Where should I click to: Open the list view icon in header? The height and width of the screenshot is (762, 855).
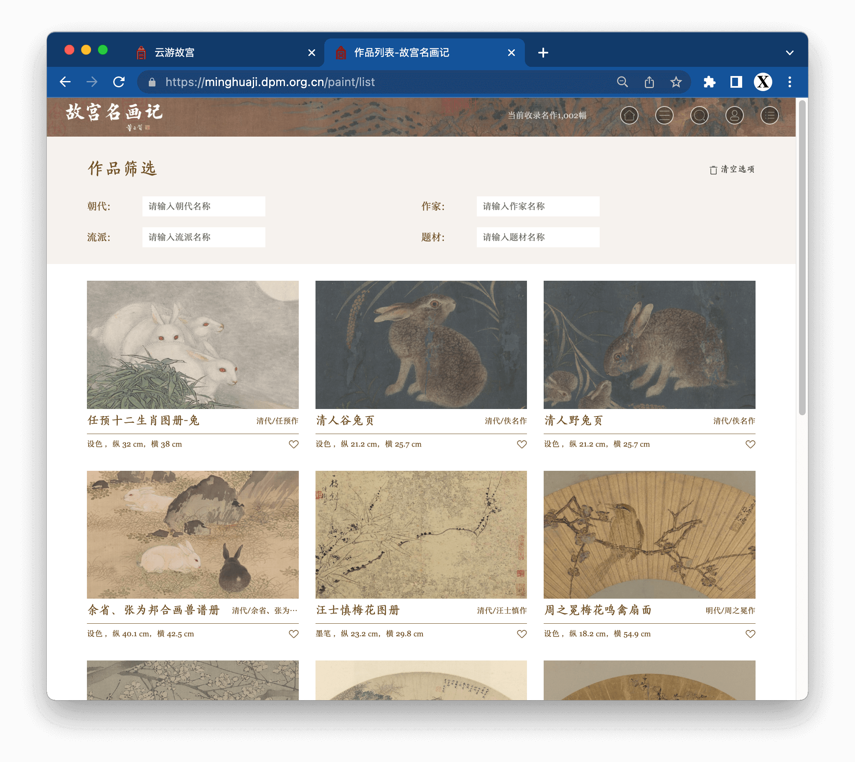(x=770, y=115)
